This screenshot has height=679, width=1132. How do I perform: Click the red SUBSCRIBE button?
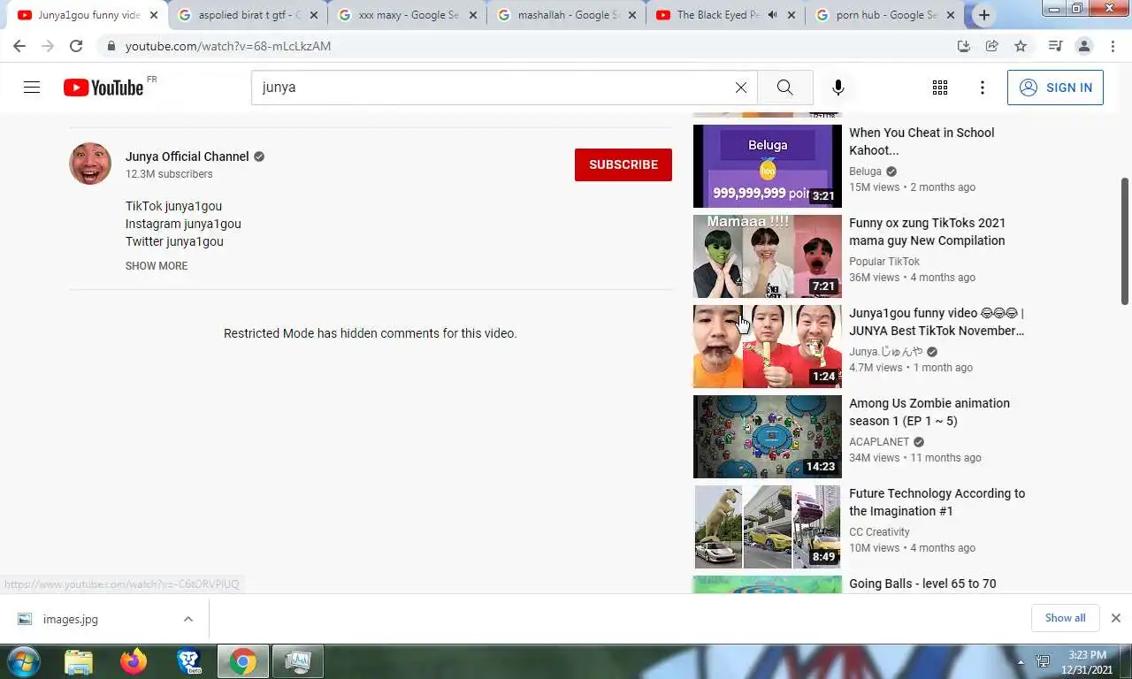(x=623, y=164)
